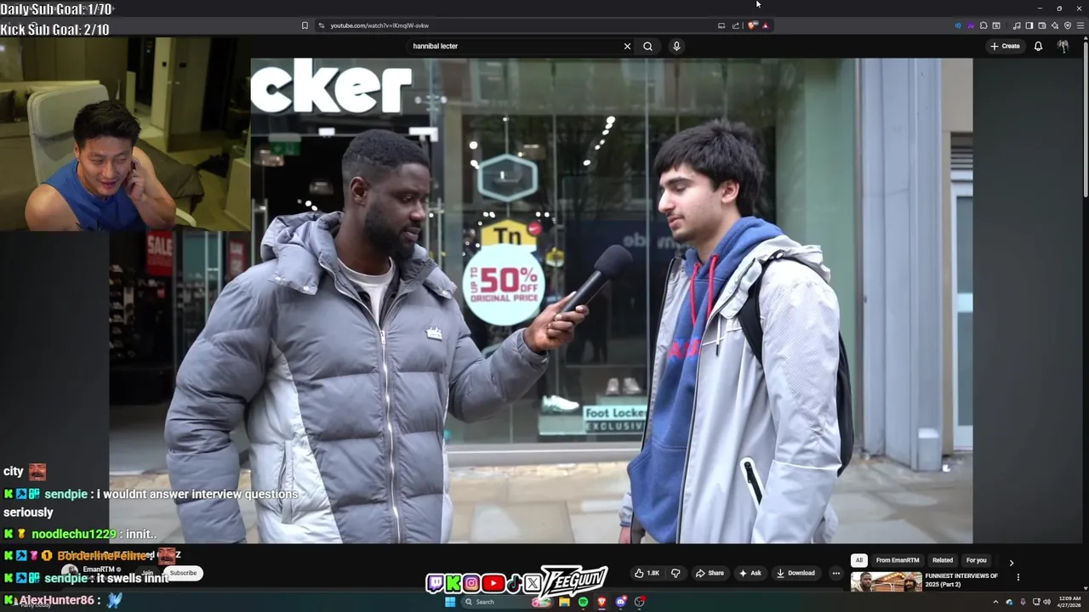
Task: Clear the 'hannibal lecter' search text
Action: (x=627, y=46)
